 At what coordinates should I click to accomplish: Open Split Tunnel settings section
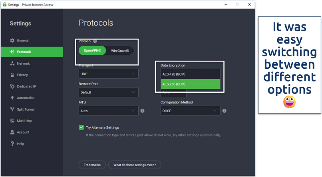click(x=32, y=109)
